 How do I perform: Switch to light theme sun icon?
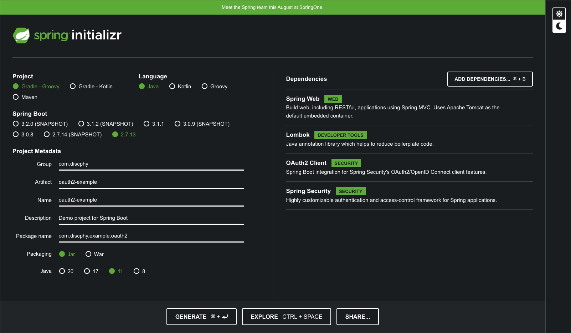559,14
